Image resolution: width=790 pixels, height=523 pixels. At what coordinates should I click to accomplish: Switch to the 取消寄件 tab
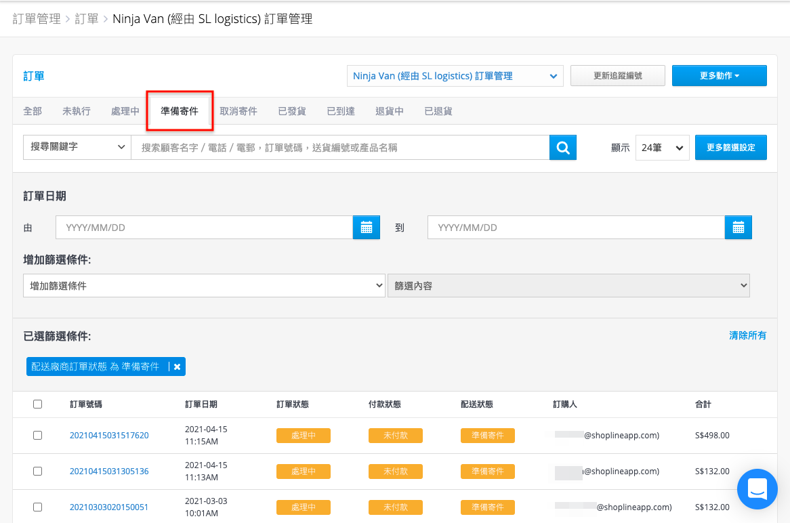[x=238, y=111]
